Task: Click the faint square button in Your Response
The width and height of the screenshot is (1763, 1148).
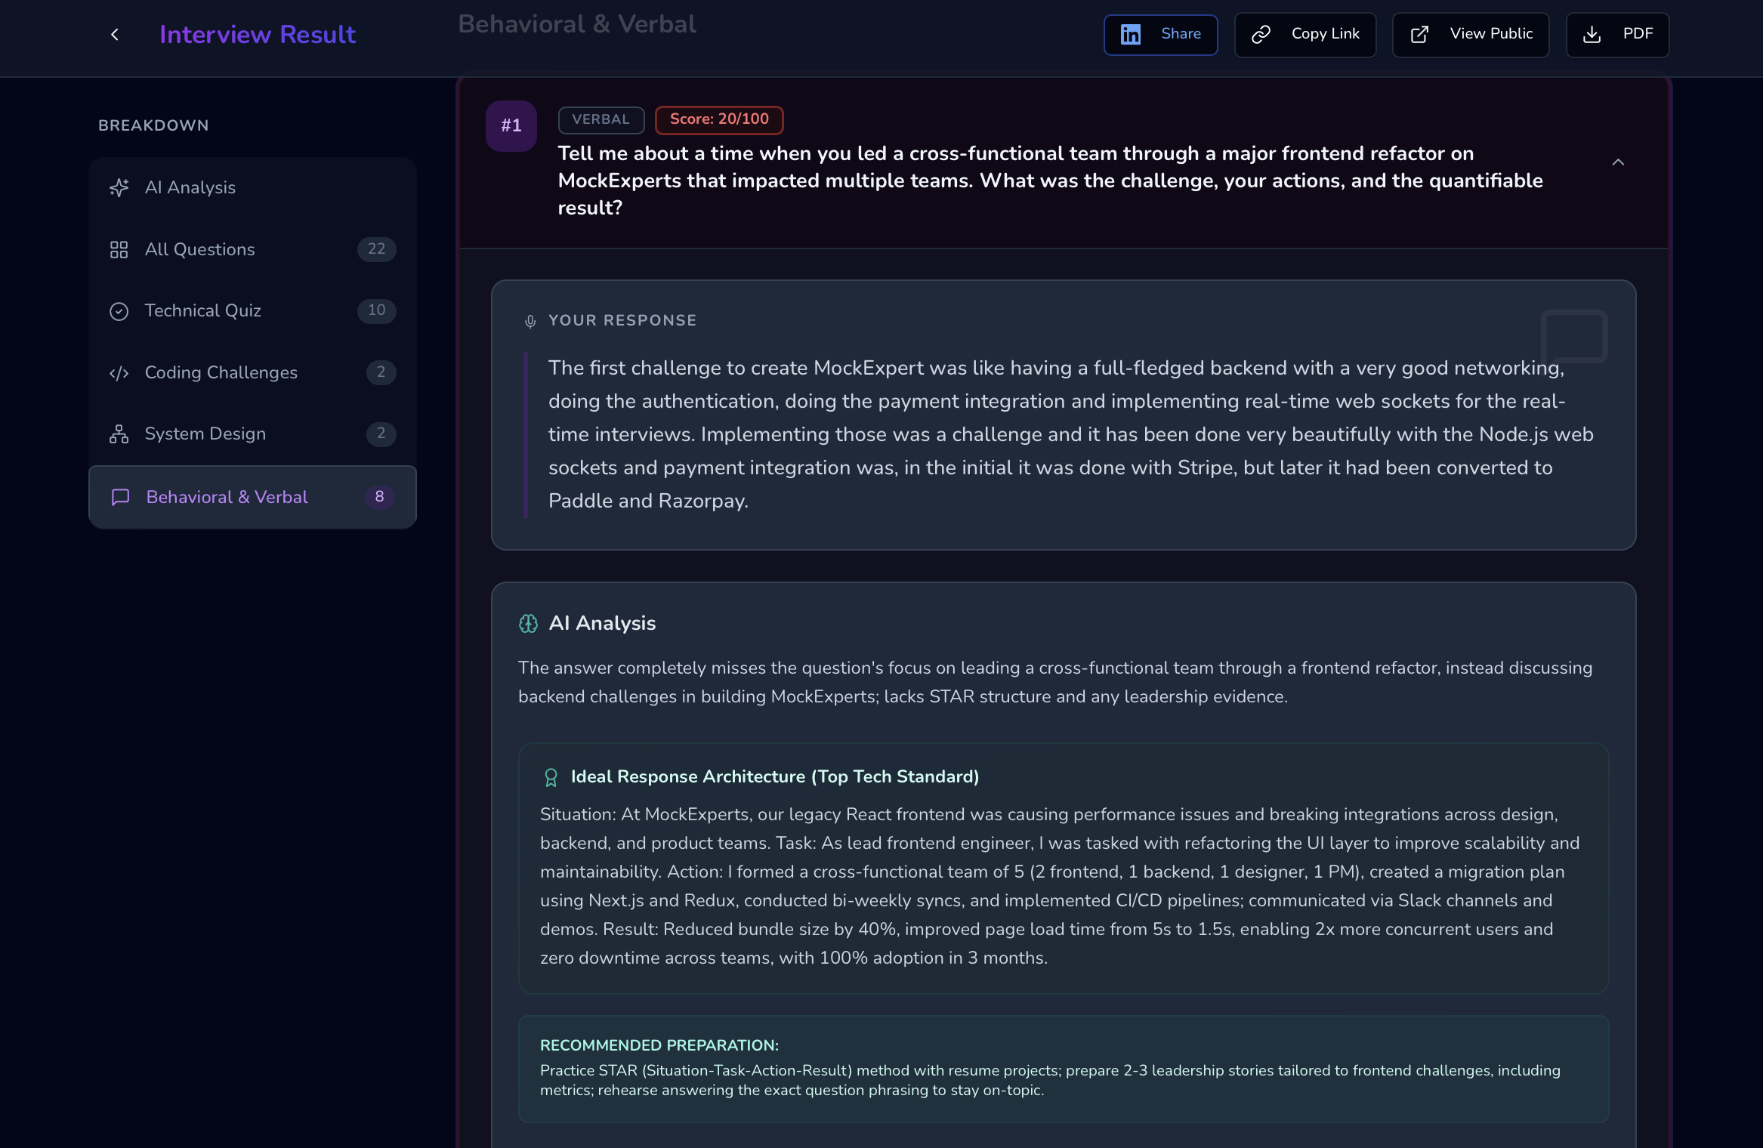Action: [1574, 336]
